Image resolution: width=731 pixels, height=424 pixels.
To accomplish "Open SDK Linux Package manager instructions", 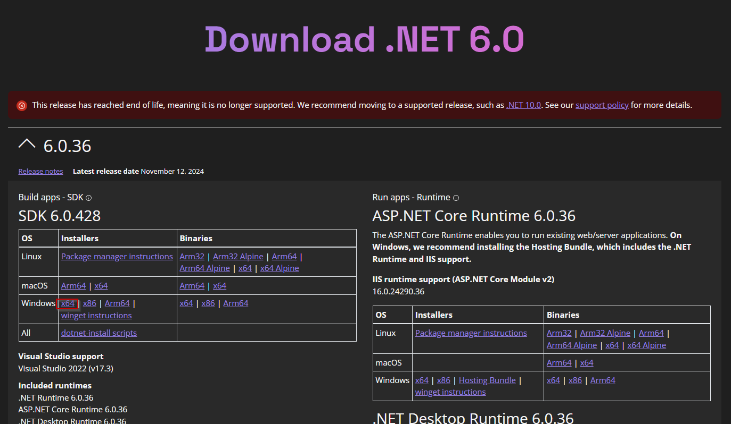I will [x=117, y=257].
